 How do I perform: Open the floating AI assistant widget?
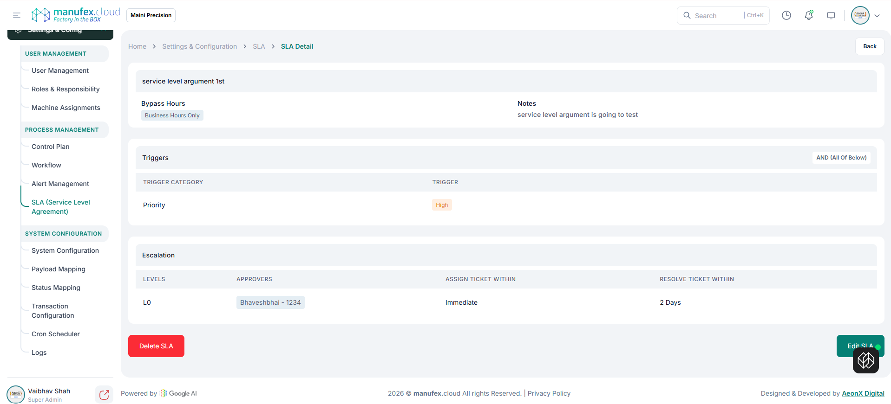865,360
